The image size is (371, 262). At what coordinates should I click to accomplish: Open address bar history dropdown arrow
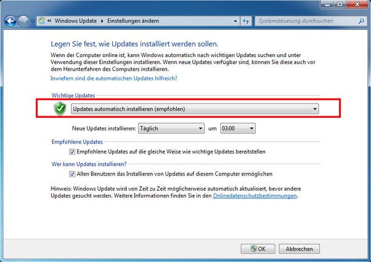pyautogui.click(x=235, y=21)
